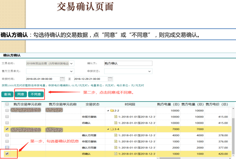Click the 查询 search button
The image size is (236, 159).
(7, 94)
